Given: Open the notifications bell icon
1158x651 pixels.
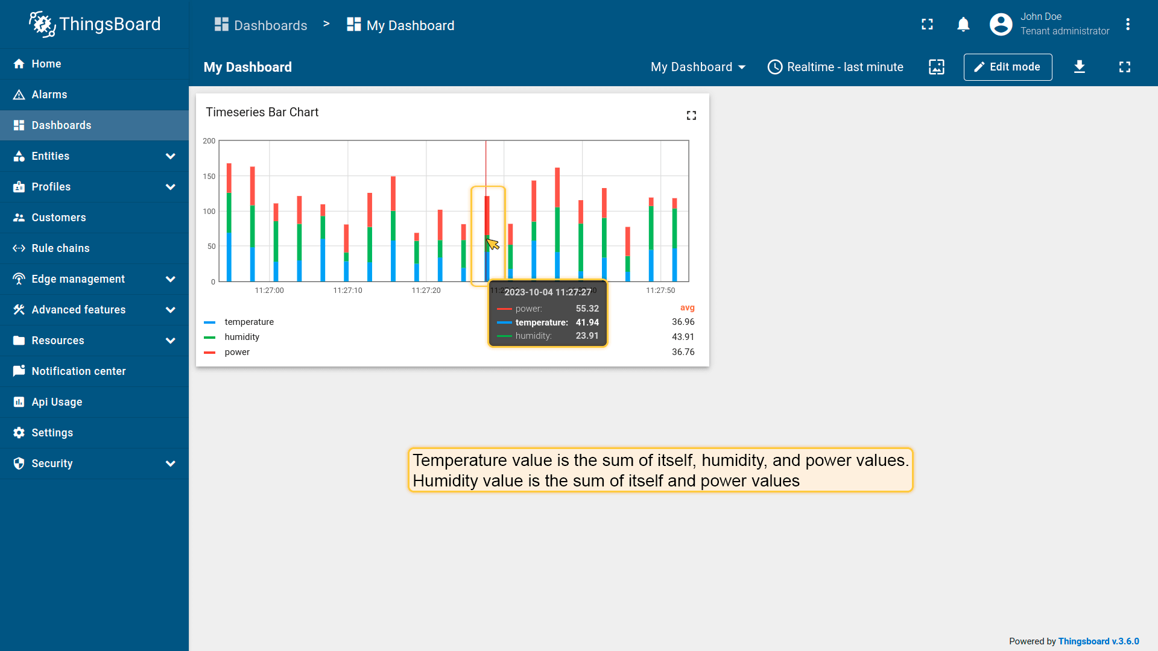Looking at the screenshot, I should tap(963, 25).
